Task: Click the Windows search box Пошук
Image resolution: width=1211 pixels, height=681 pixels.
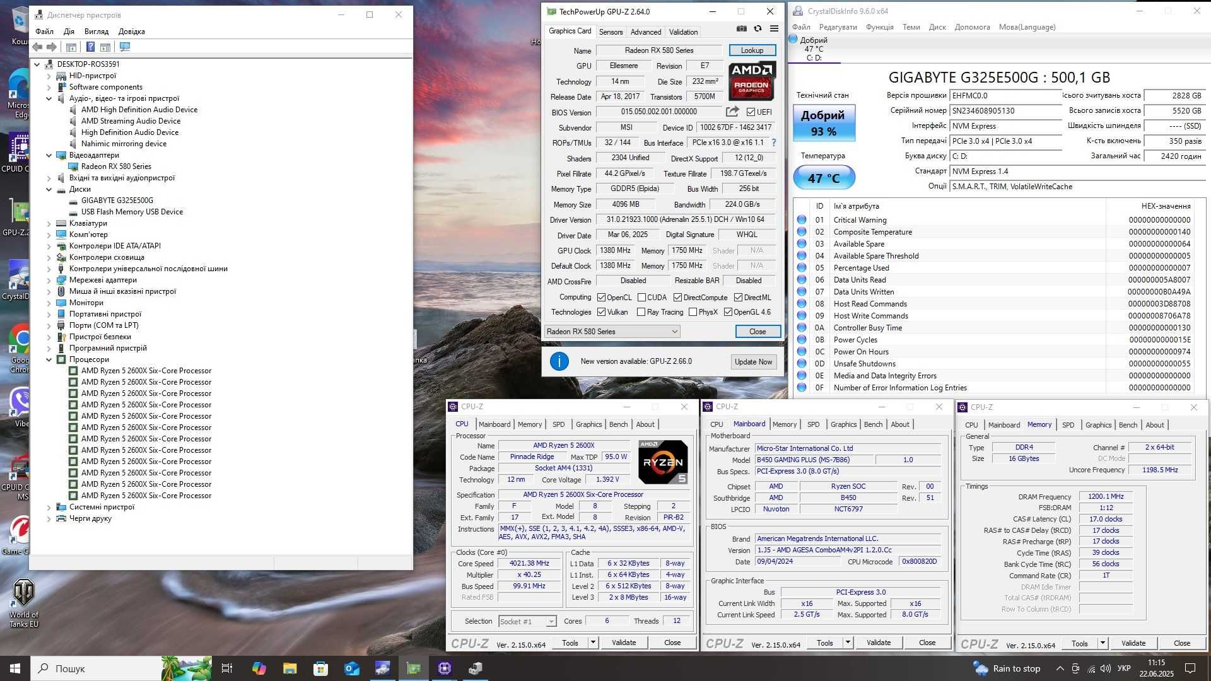Action: (x=95, y=668)
